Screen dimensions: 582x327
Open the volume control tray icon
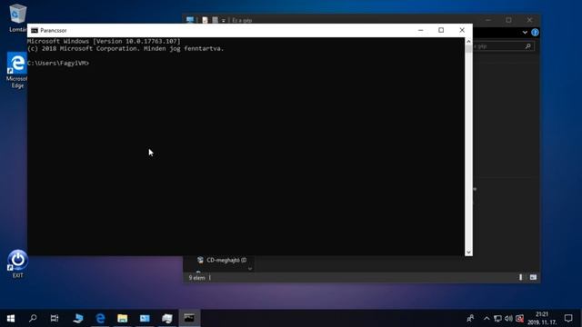click(x=508, y=319)
